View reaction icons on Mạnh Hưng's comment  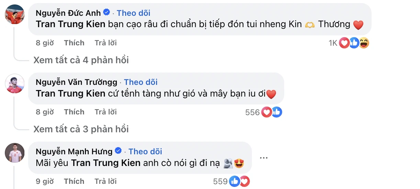click(239, 181)
